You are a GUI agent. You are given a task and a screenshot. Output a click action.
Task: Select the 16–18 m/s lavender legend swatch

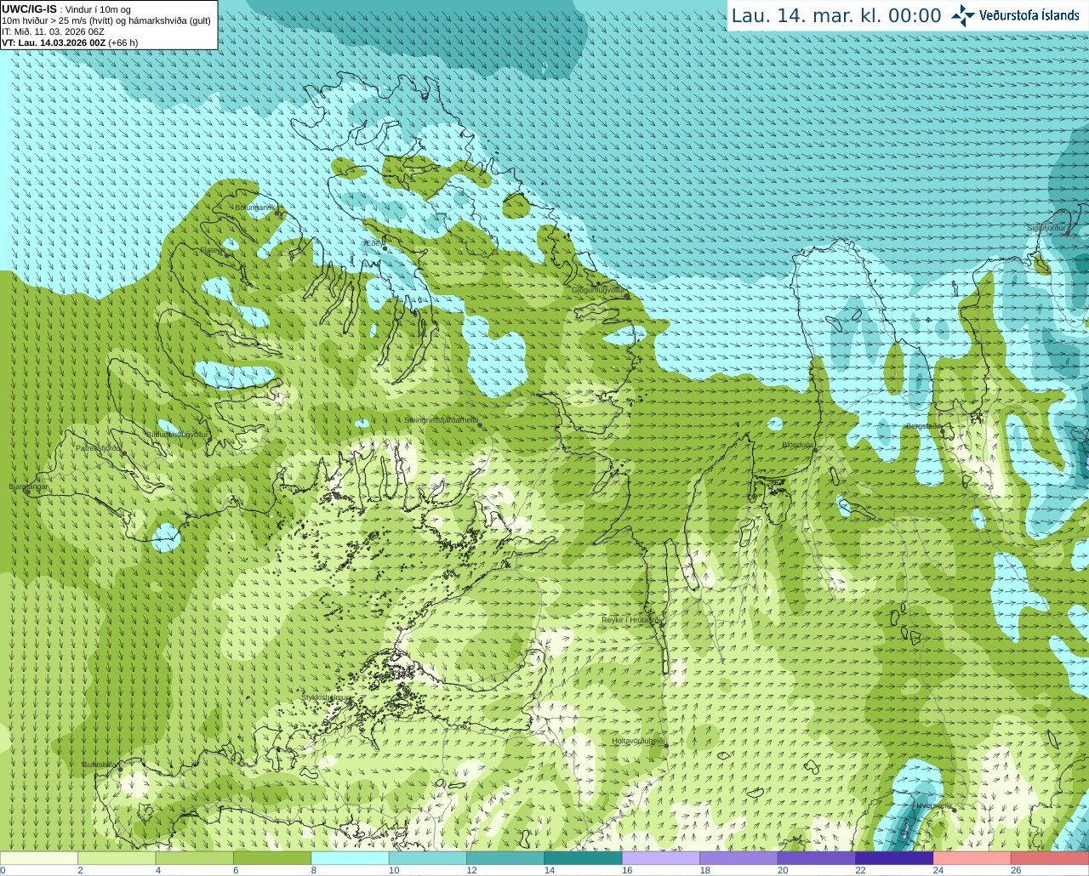(x=660, y=858)
